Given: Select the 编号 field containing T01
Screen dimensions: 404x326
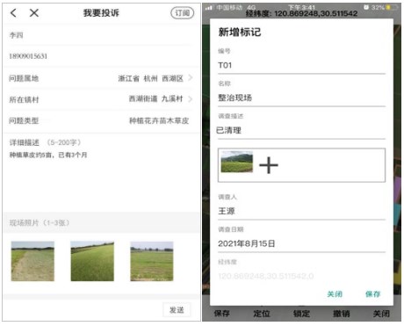Looking at the screenshot, I should 301,65.
